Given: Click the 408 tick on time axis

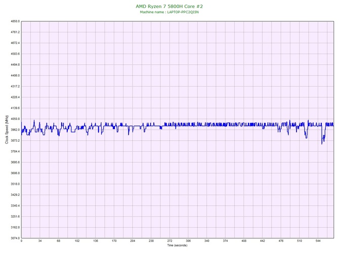Looking at the screenshot, I should (244, 241).
